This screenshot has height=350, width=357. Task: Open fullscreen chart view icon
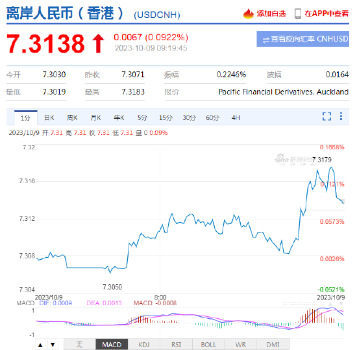[326, 116]
